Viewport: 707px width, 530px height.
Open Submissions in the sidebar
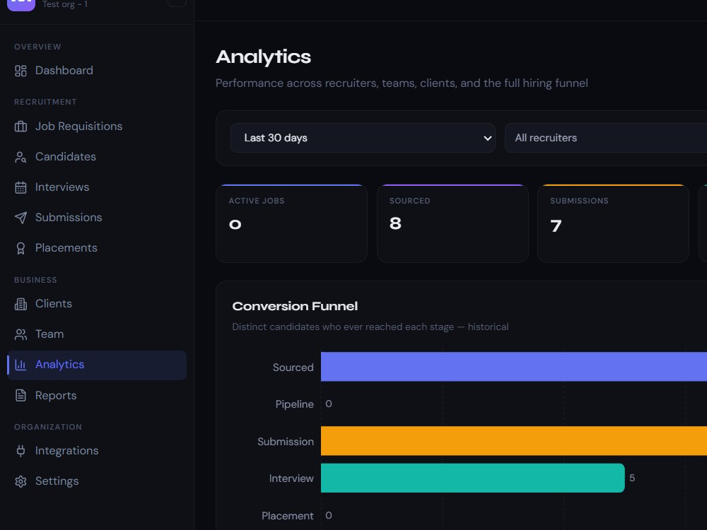(97, 218)
